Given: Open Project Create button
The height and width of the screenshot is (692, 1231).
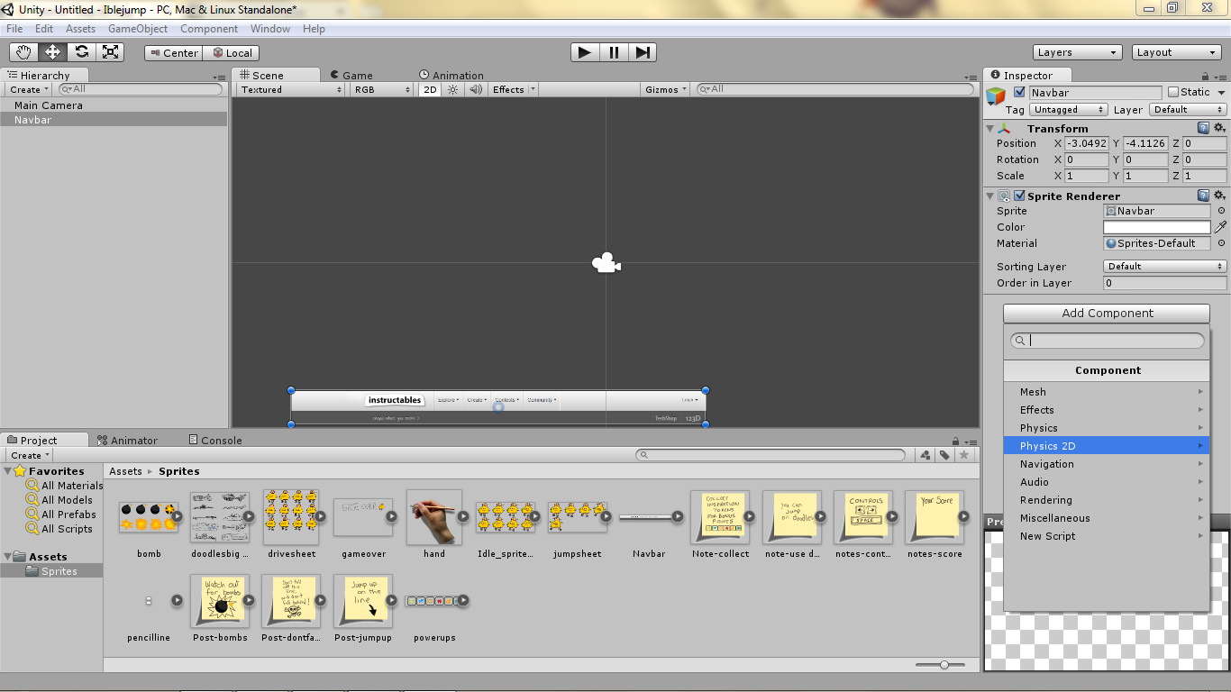Looking at the screenshot, I should pos(29,456).
